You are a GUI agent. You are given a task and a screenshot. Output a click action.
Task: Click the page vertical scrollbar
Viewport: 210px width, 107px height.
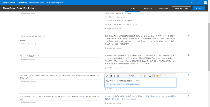(209, 47)
